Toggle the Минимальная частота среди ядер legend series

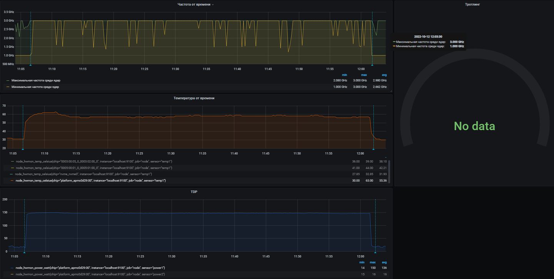coord(35,87)
